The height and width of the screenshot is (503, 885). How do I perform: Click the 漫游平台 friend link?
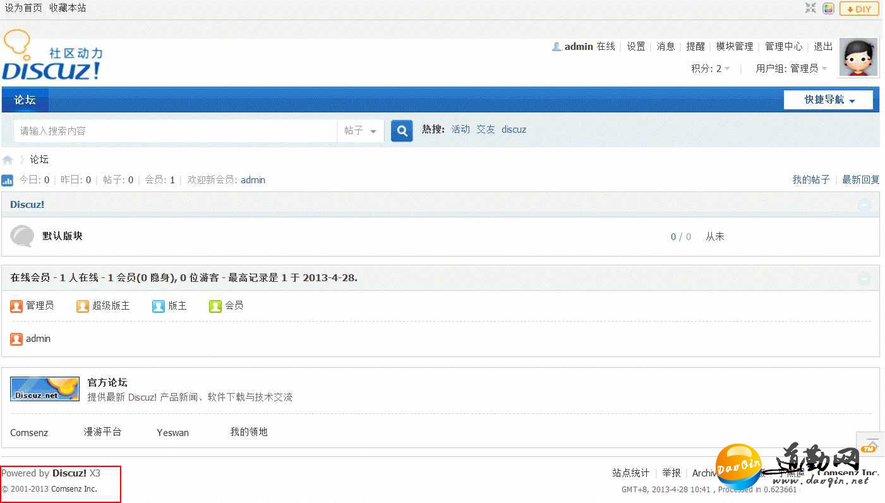click(102, 432)
